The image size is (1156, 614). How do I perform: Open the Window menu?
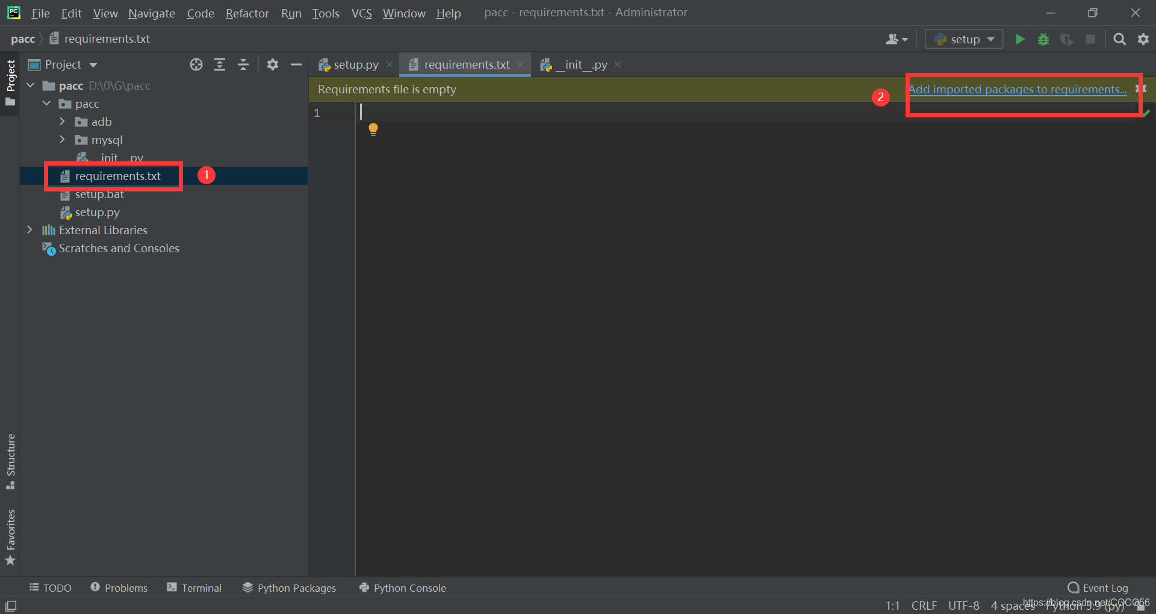point(404,13)
